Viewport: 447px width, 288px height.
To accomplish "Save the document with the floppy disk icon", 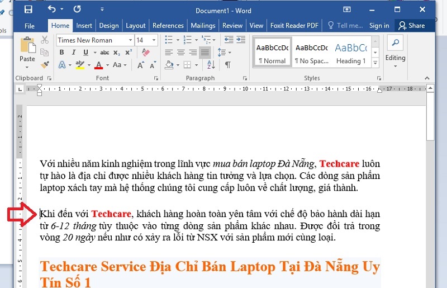I will 28,10.
